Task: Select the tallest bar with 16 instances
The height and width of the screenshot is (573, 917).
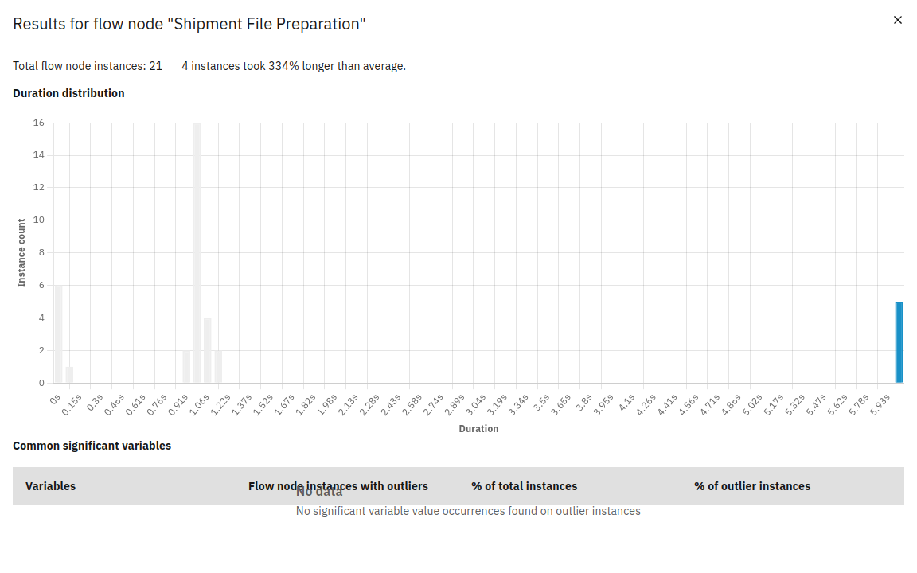Action: [x=197, y=253]
